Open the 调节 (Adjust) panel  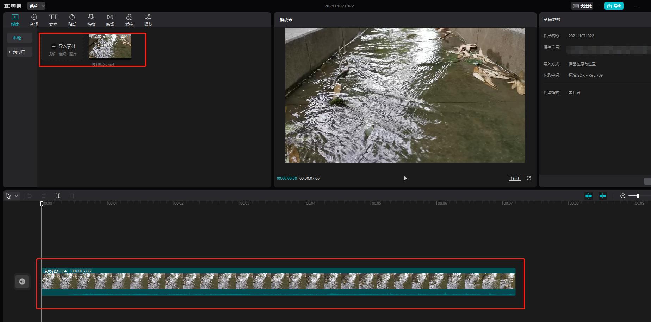(x=148, y=20)
